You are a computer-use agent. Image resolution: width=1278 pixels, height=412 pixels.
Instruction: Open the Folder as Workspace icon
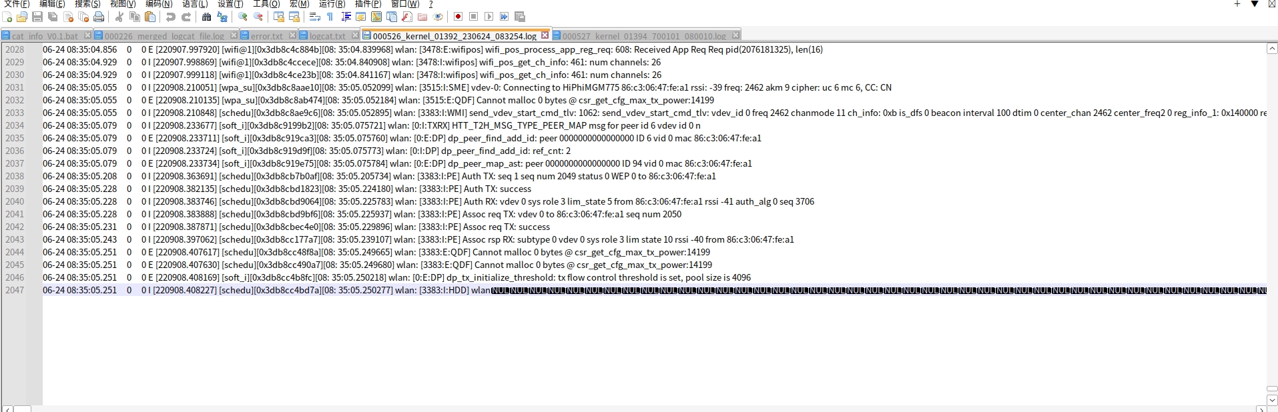(422, 17)
